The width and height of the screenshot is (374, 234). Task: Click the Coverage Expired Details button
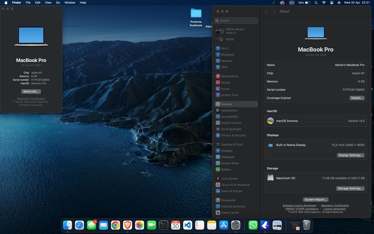(357, 98)
